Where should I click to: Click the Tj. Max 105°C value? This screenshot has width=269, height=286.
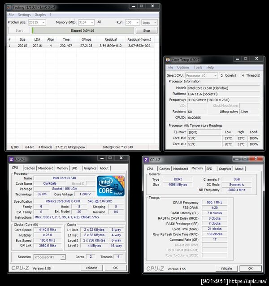pyautogui.click(x=204, y=132)
